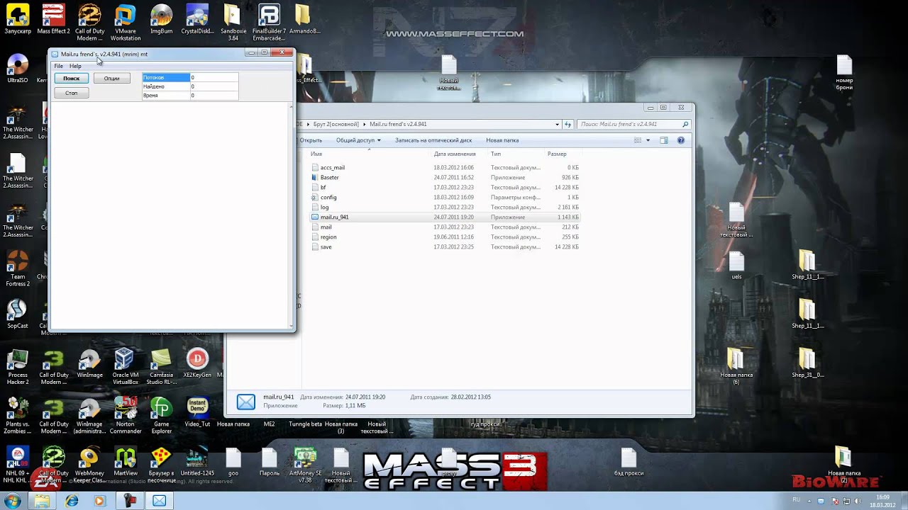Viewport: 908px width, 510px height.
Task: Open the номер брони file on desktop
Action: click(x=844, y=72)
